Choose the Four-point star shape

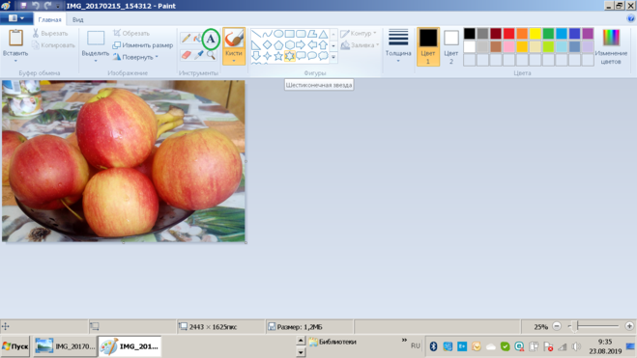pos(268,56)
